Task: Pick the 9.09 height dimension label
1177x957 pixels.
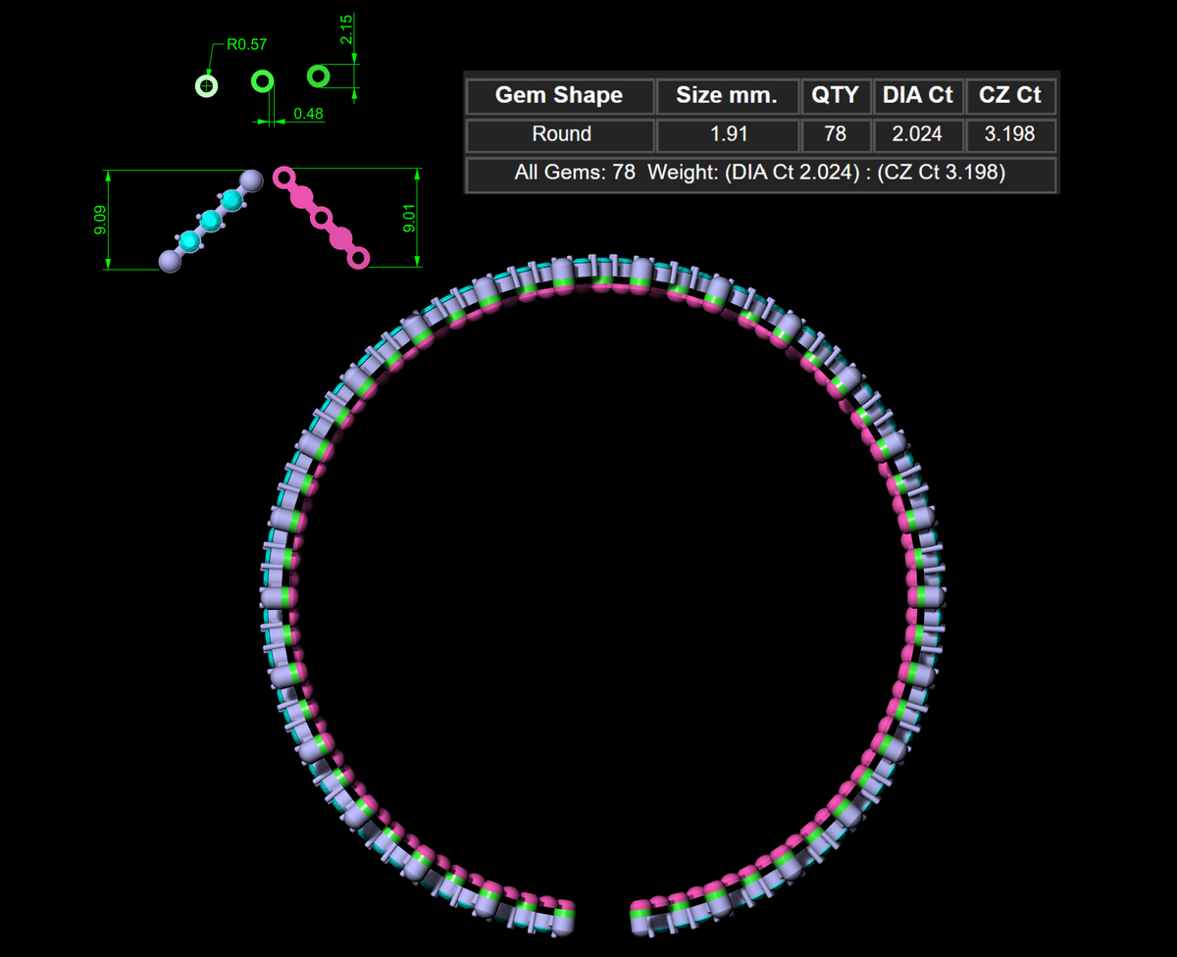Action: tap(99, 221)
